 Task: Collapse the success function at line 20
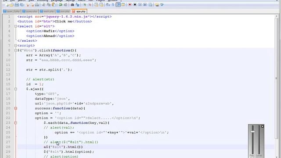pyautogui.click(x=16, y=108)
